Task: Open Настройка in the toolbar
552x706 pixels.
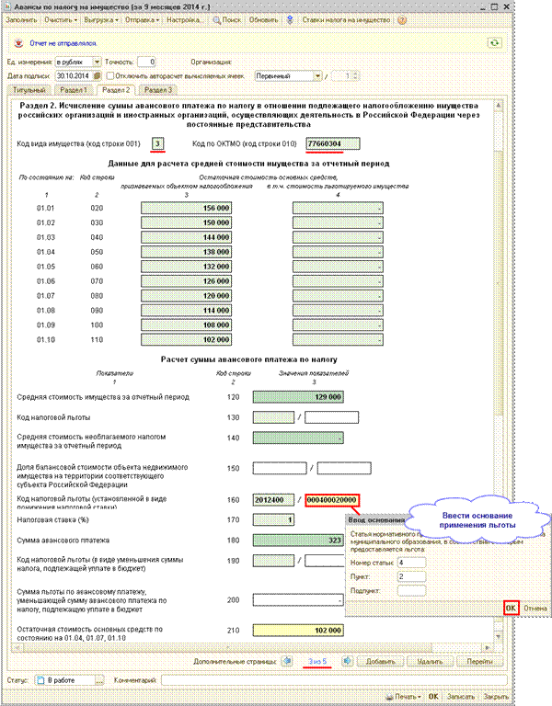Action: pos(184,20)
